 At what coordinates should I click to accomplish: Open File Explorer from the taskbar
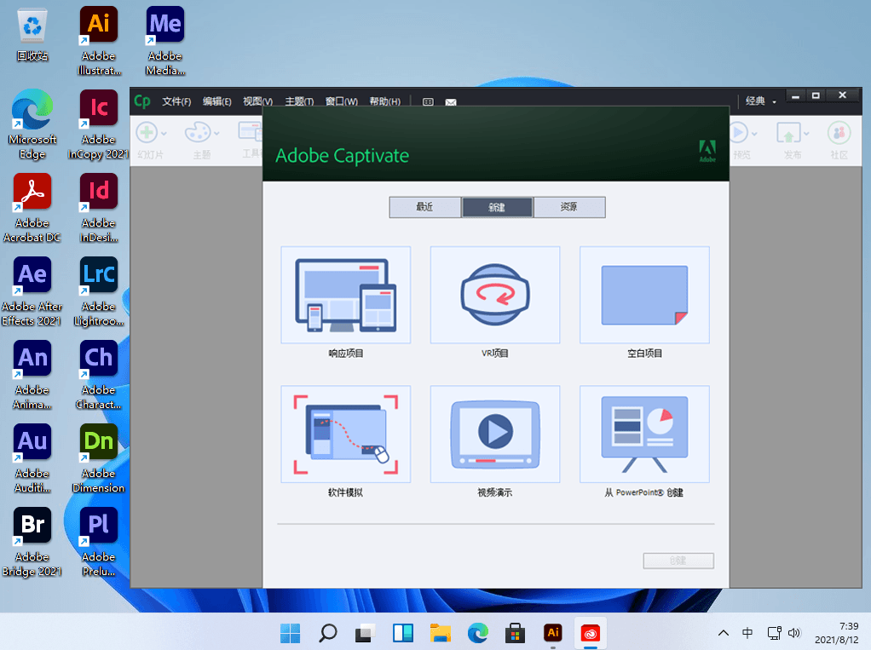440,633
